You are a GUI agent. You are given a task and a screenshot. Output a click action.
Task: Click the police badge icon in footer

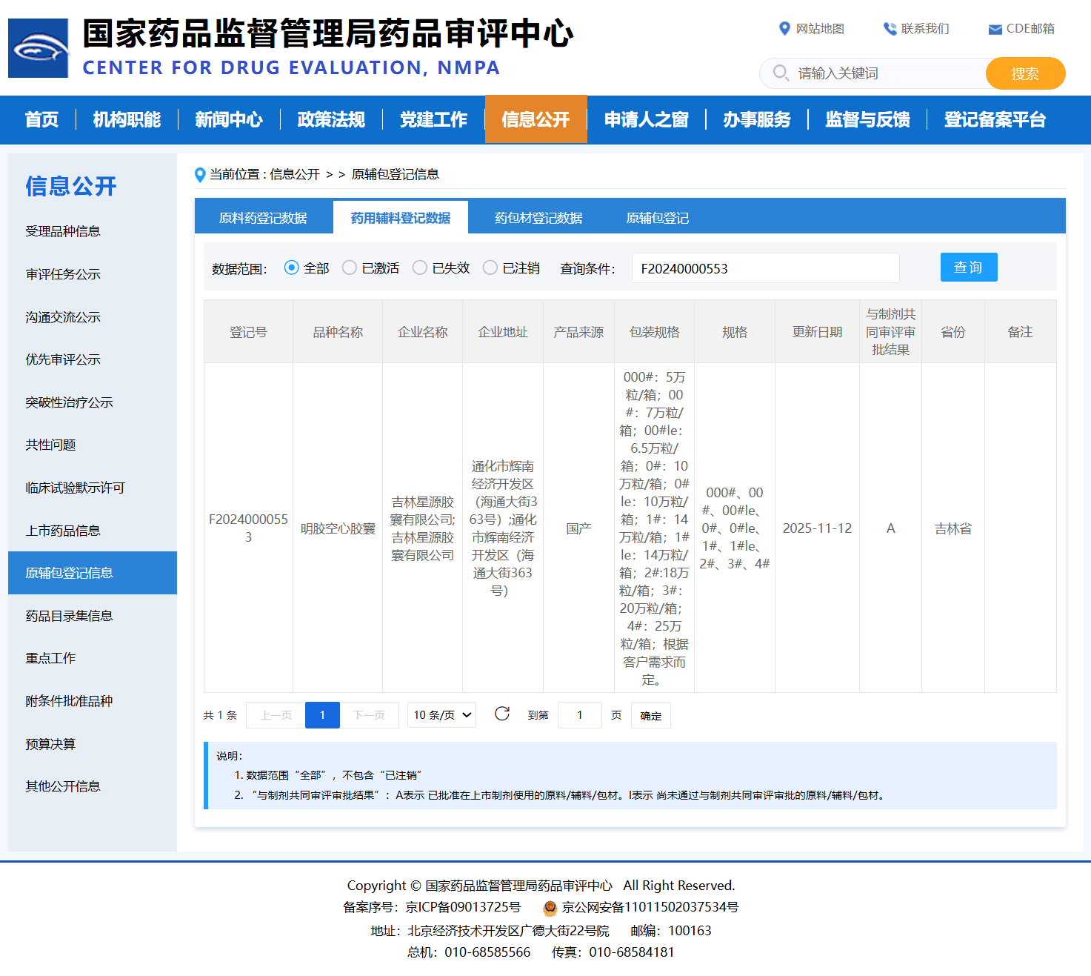550,908
